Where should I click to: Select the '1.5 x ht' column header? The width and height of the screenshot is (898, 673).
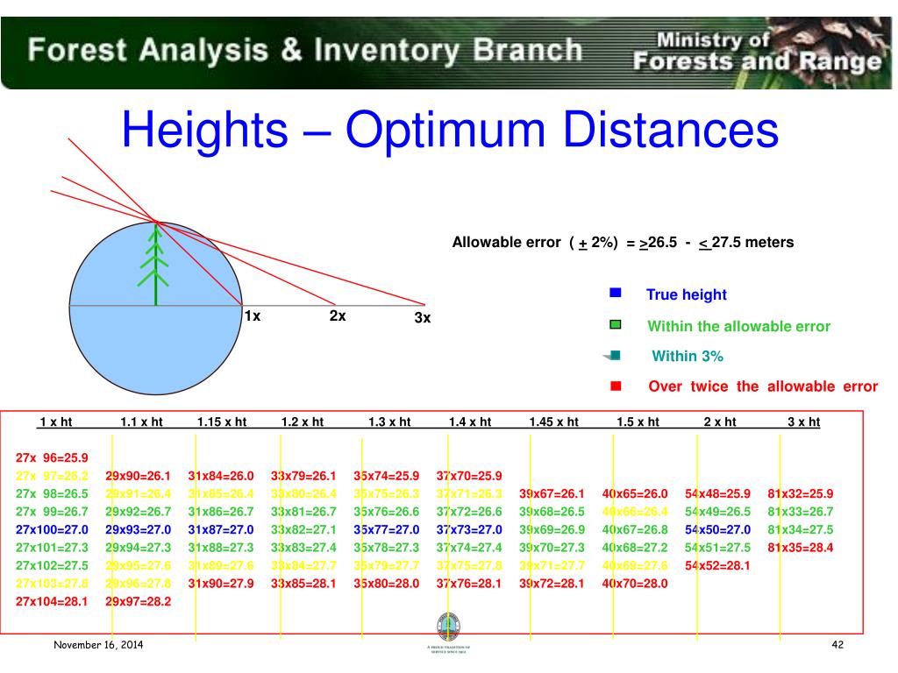[x=638, y=422]
